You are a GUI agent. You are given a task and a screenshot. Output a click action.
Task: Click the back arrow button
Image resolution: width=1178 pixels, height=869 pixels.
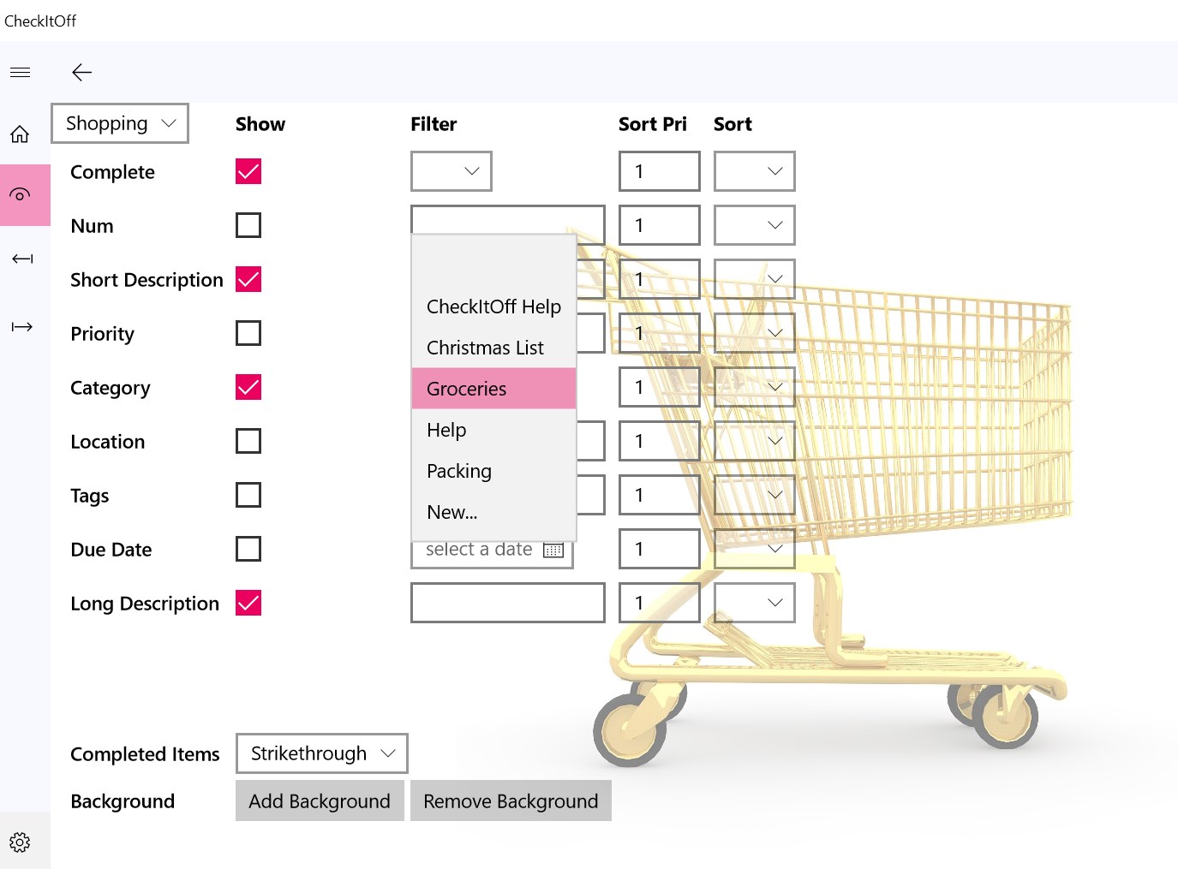(x=81, y=73)
